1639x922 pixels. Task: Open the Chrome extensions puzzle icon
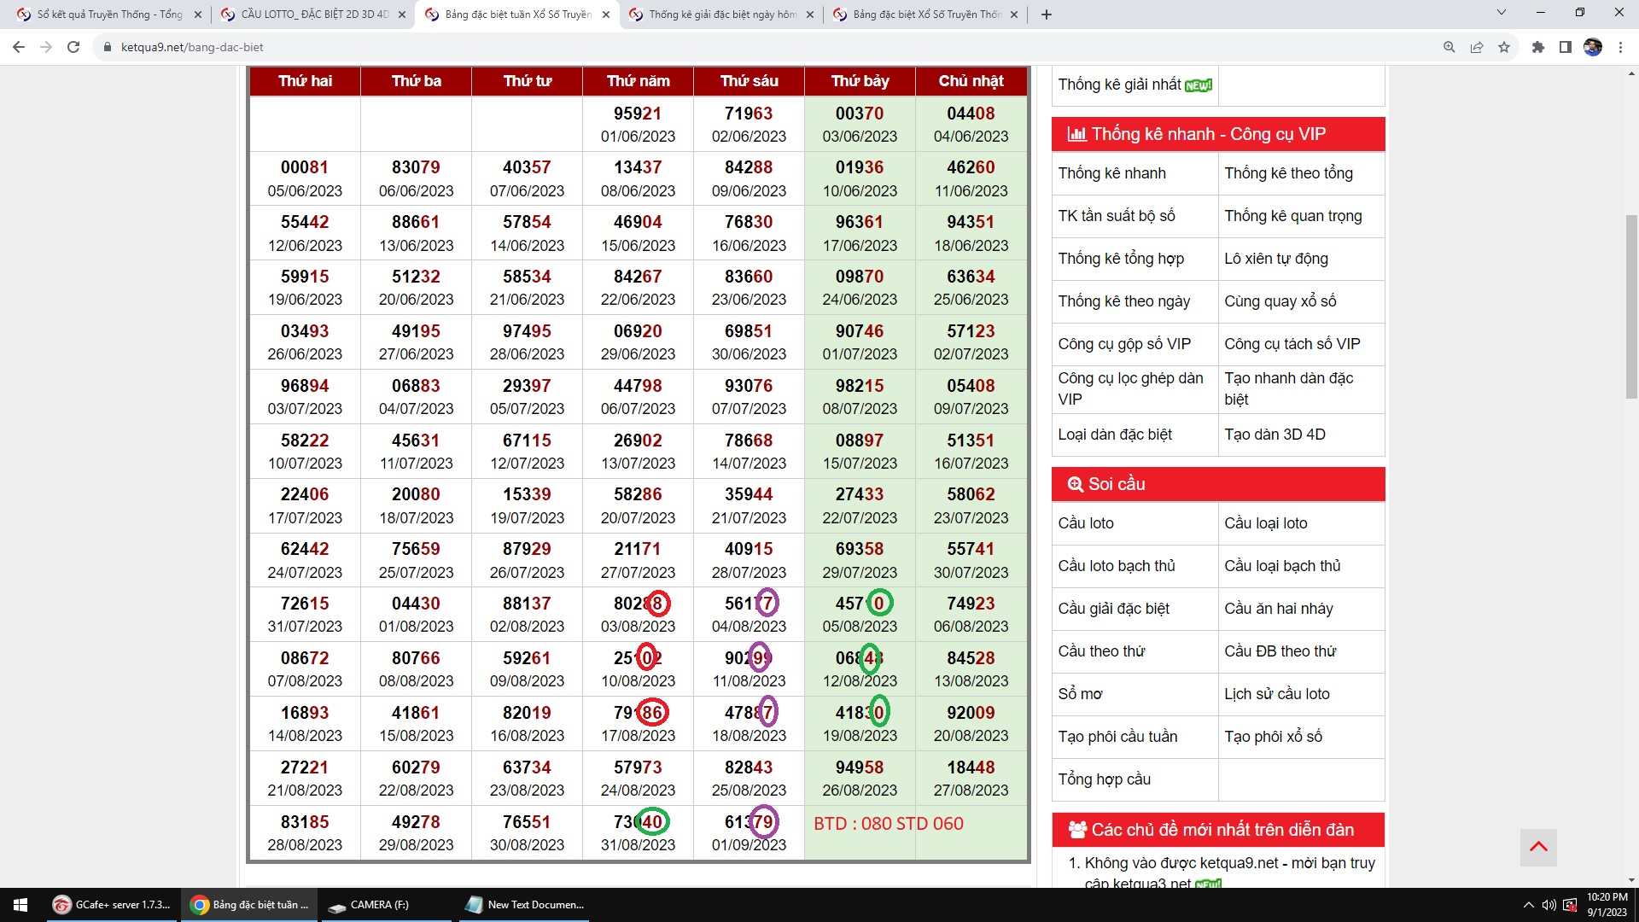tap(1538, 48)
